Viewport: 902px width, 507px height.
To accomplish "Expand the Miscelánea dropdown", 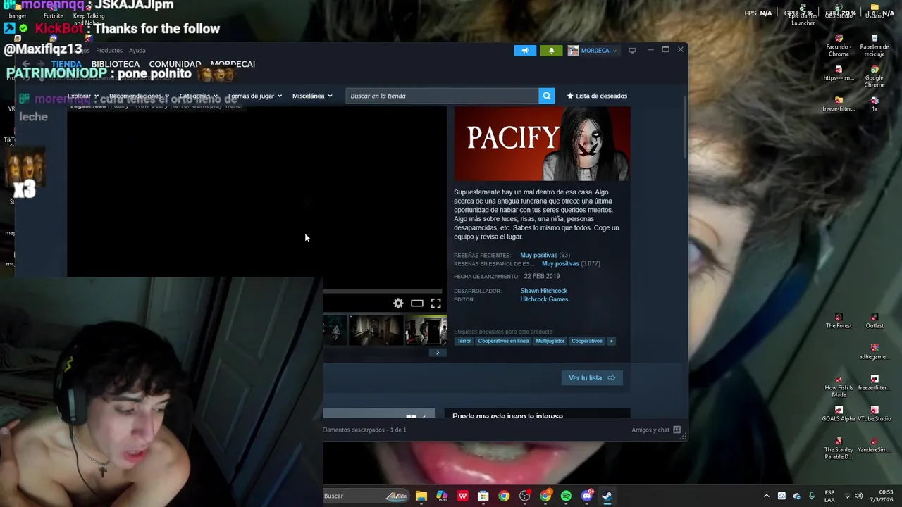I will pos(312,96).
